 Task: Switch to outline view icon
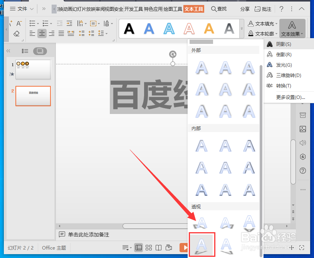coord(25,51)
